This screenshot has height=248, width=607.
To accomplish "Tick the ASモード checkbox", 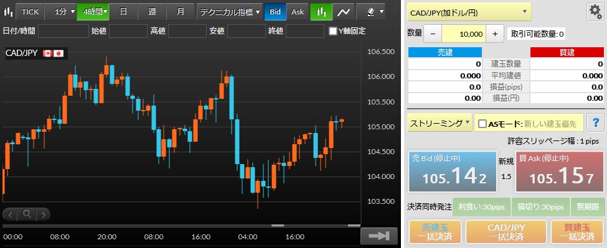I will [x=482, y=124].
